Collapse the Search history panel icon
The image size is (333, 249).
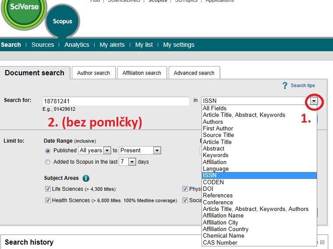click(322, 242)
